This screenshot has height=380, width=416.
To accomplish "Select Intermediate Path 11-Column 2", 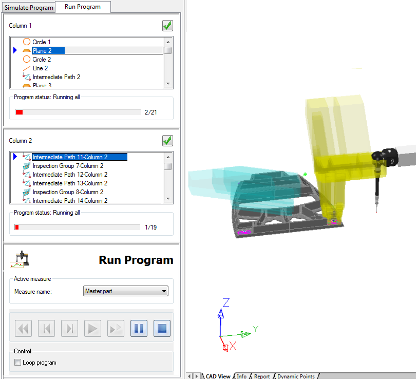I will coord(80,157).
